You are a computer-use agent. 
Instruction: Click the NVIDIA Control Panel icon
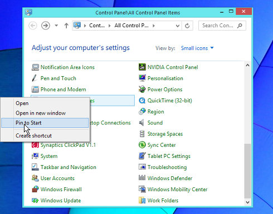142,67
